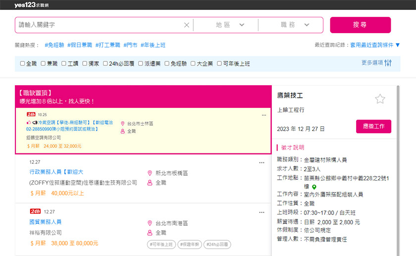Open the green map pin for job address
The image size is (416, 256).
pos(314,187)
